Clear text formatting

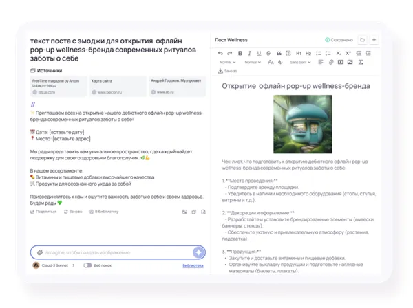point(361,62)
